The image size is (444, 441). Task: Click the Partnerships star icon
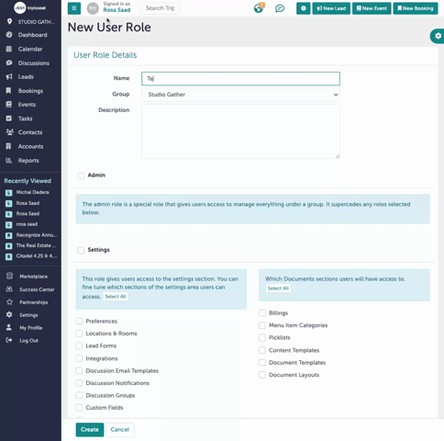coord(9,302)
